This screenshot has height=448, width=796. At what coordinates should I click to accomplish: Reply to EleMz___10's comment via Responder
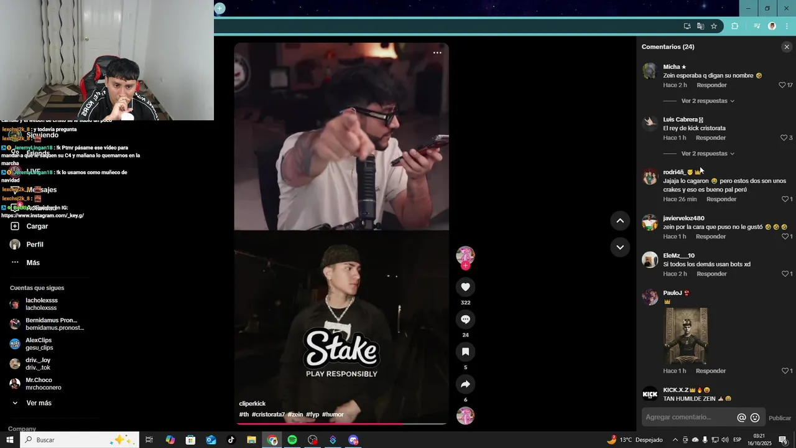tap(711, 274)
